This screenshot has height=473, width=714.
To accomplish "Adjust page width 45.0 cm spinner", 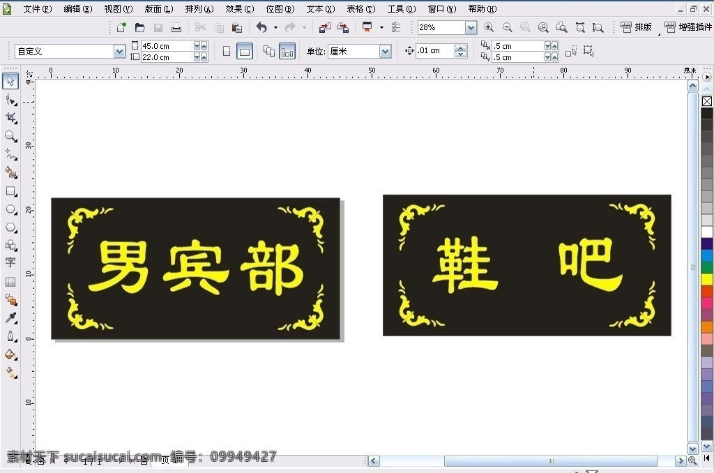I will [x=200, y=45].
